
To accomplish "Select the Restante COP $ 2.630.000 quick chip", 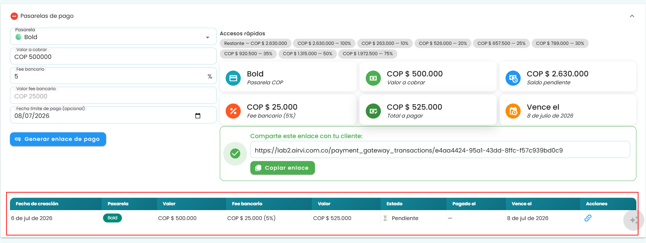I will coord(256,44).
